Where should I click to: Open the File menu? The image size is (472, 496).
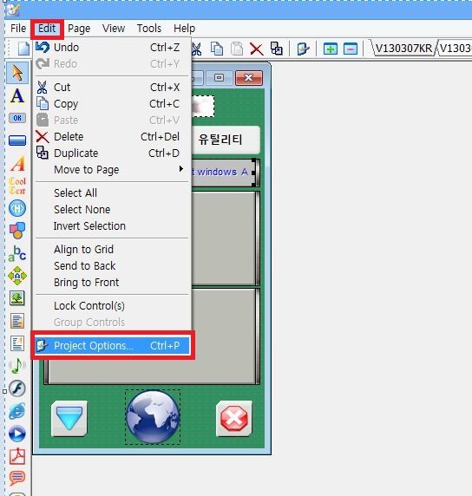point(18,28)
